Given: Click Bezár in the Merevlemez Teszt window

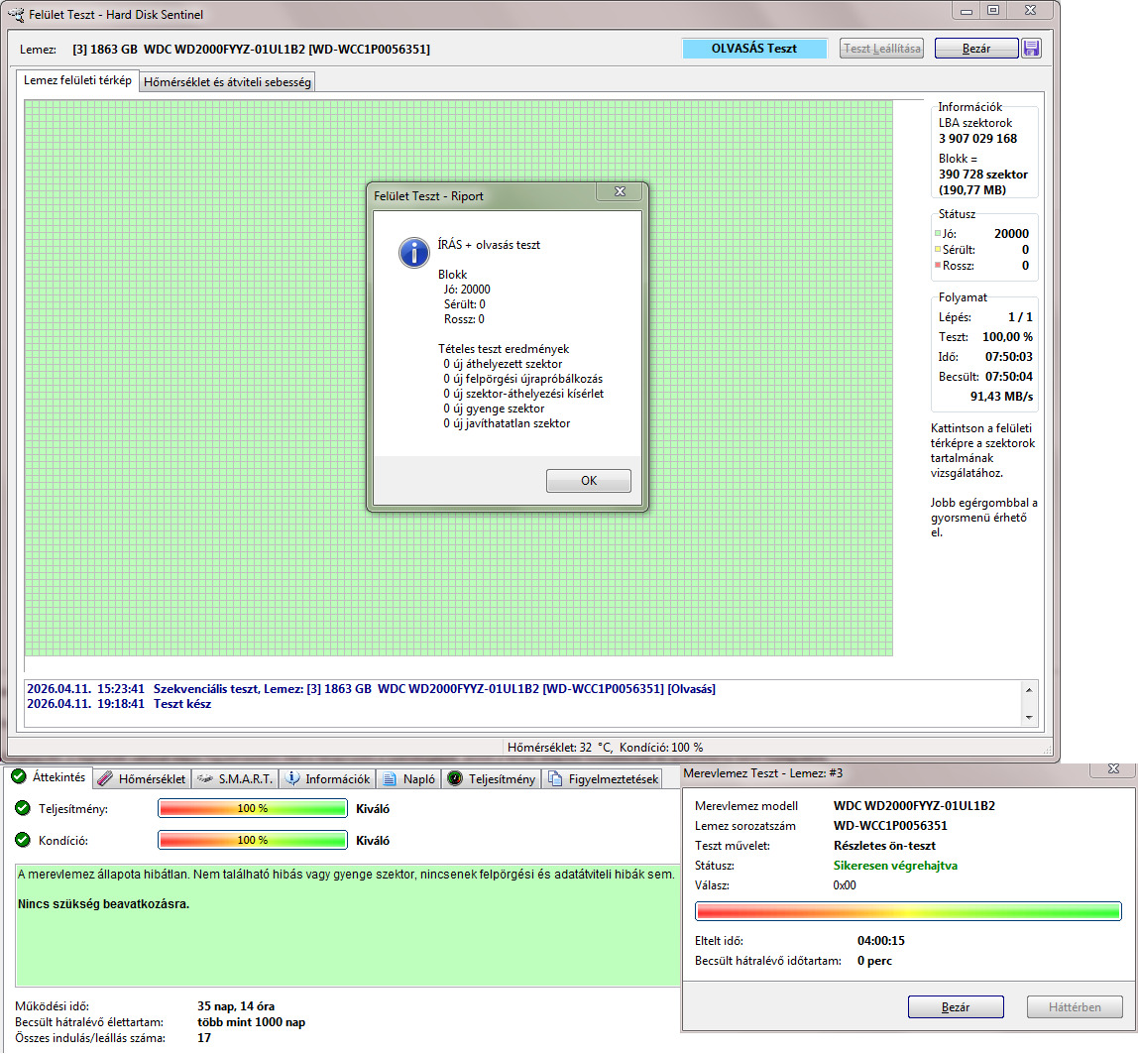Looking at the screenshot, I should click(956, 1006).
